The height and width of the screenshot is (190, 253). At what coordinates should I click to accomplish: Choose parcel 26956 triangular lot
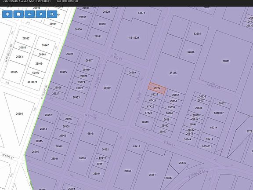[x=19, y=113]
